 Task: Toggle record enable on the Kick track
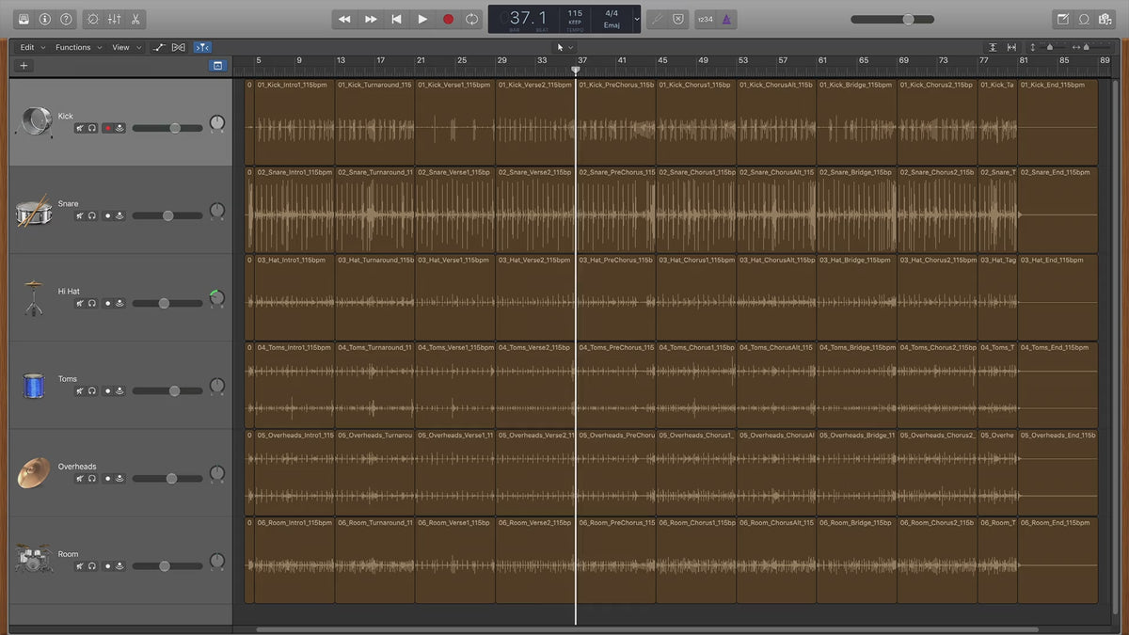[x=107, y=128]
